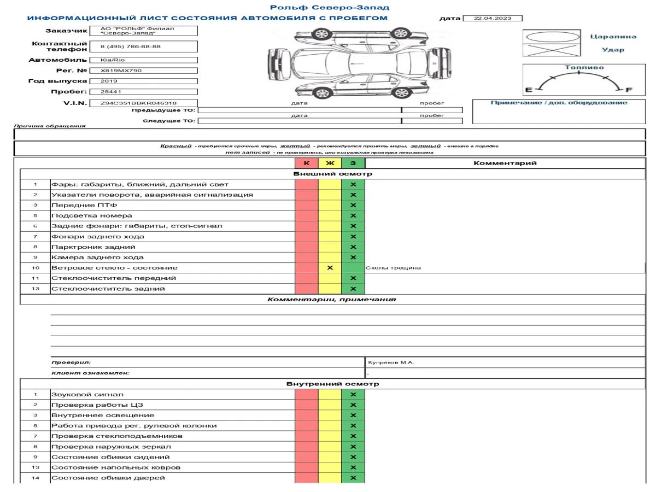
Task: Click the oval scratch symbol beside Царапина
Action: [551, 37]
